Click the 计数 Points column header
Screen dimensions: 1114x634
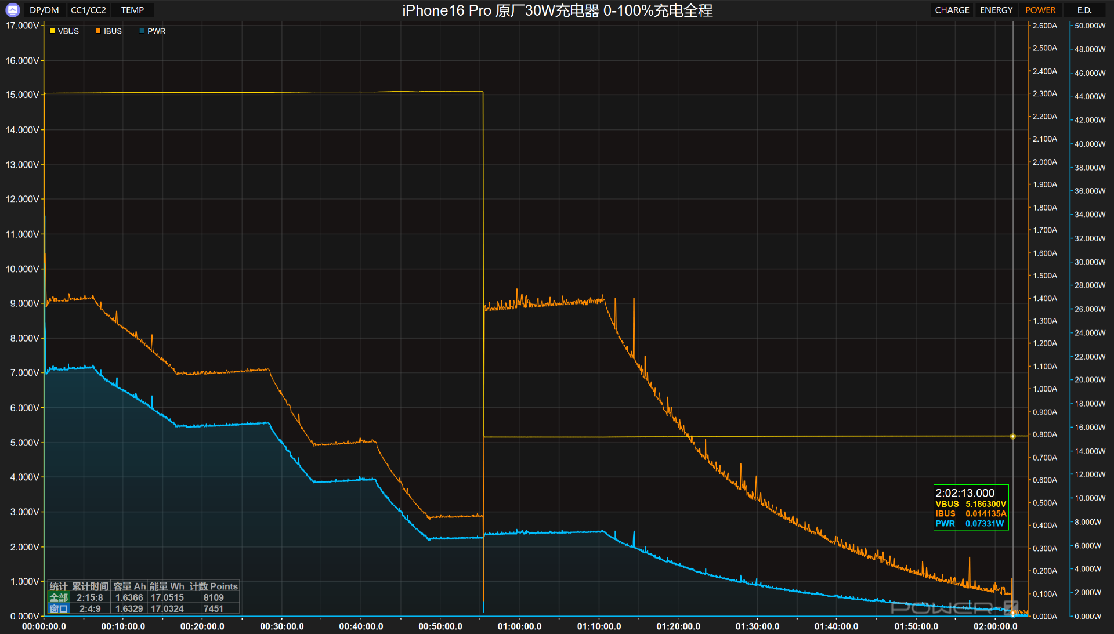tap(214, 586)
